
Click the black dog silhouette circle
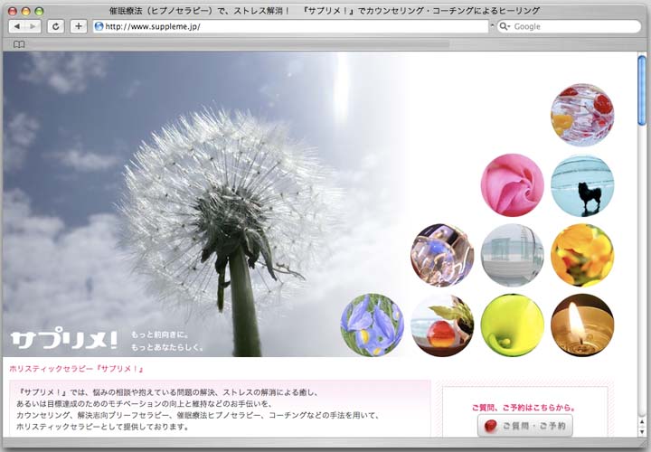tap(582, 185)
